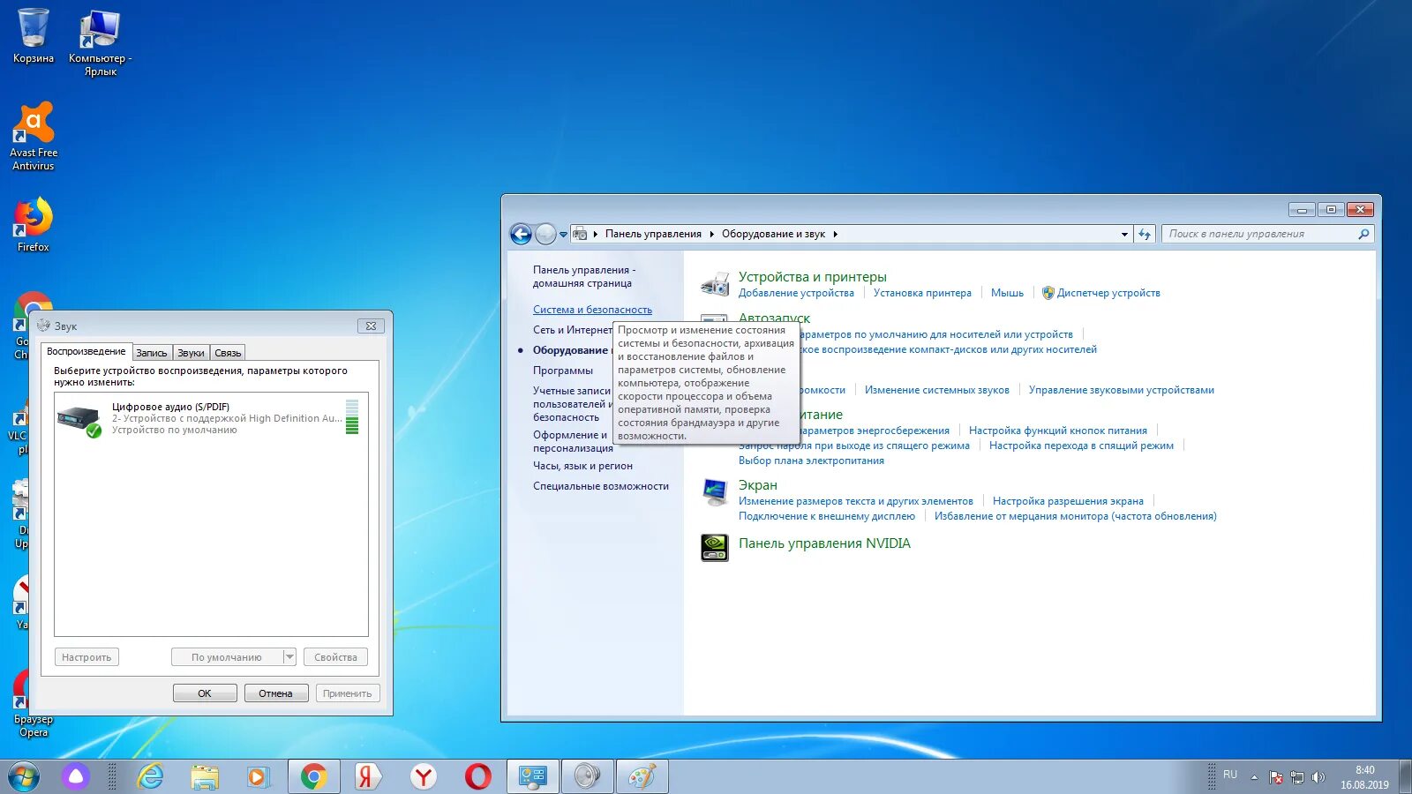
Task: Open Управление звуковыми устройствами link
Action: tap(1121, 390)
